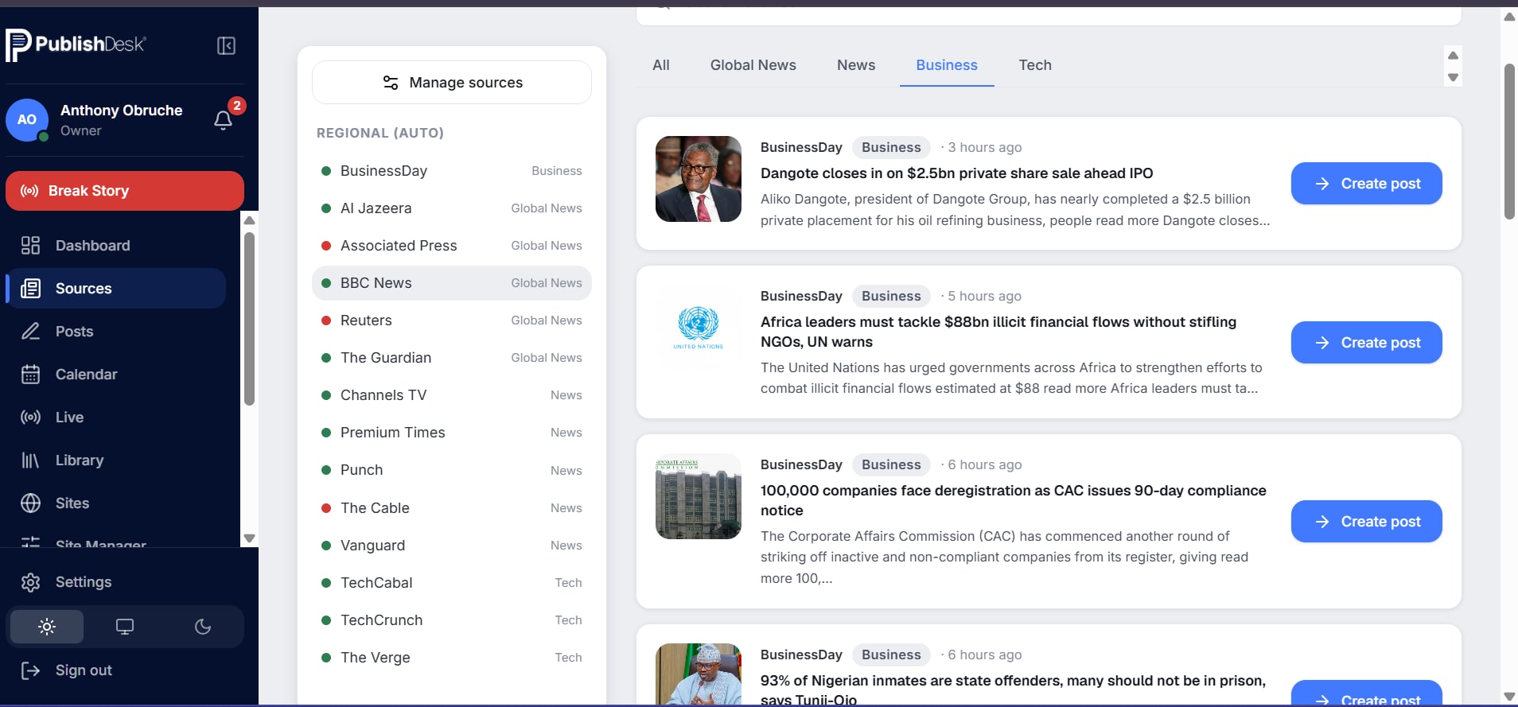
Task: Open Sites in sidebar
Action: (x=116, y=503)
